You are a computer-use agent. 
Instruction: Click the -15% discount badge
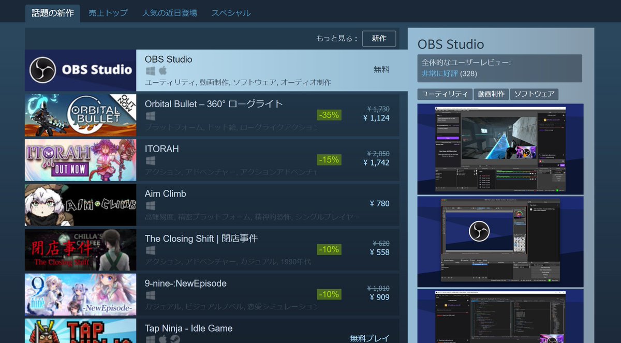[329, 160]
